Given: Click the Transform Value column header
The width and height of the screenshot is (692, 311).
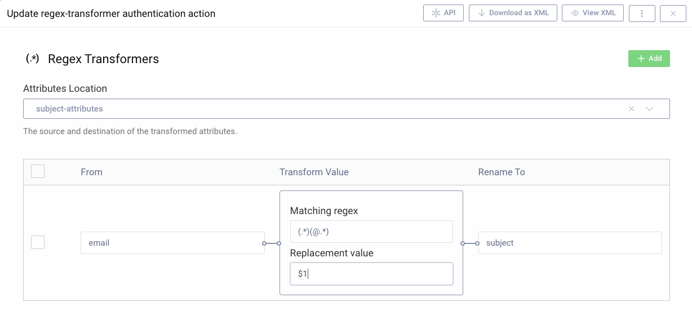Looking at the screenshot, I should 314,172.
